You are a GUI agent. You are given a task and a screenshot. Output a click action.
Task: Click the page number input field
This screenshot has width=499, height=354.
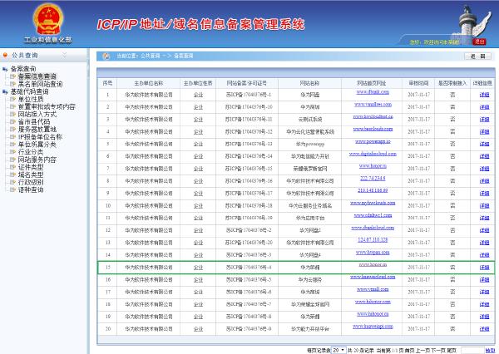click(x=472, y=350)
